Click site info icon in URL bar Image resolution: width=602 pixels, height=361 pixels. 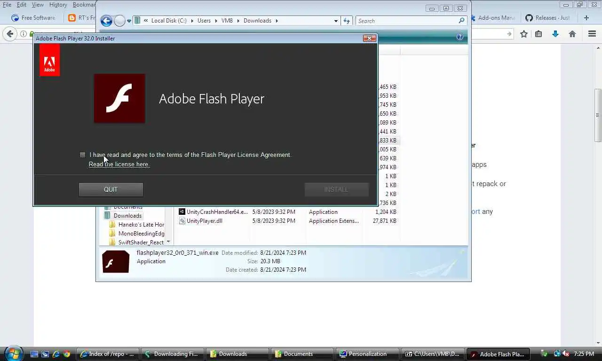24,34
